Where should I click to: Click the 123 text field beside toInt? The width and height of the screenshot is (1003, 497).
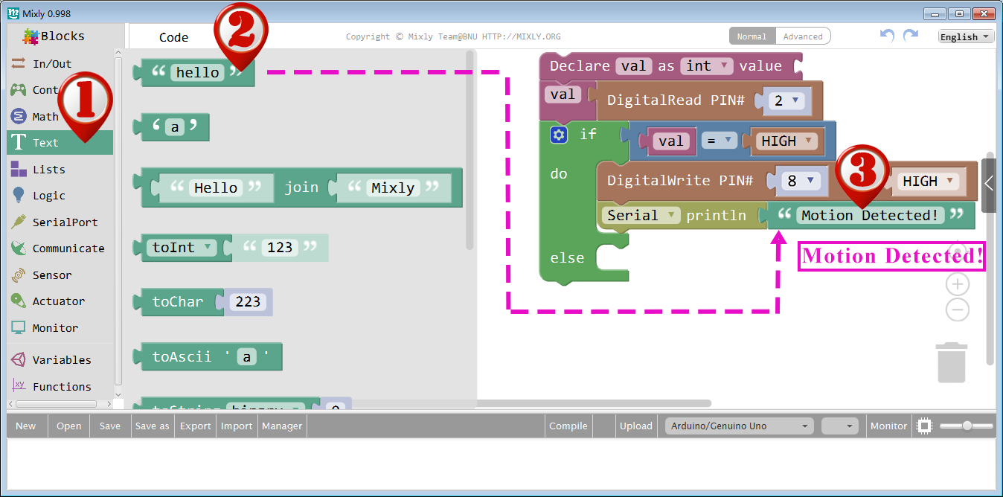pos(280,247)
